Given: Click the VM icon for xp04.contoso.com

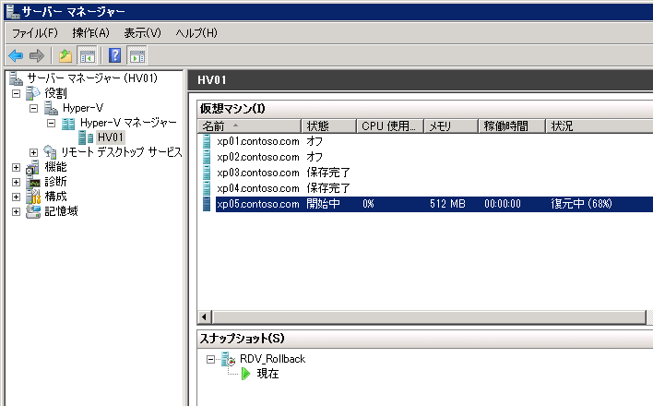Looking at the screenshot, I should [x=207, y=188].
